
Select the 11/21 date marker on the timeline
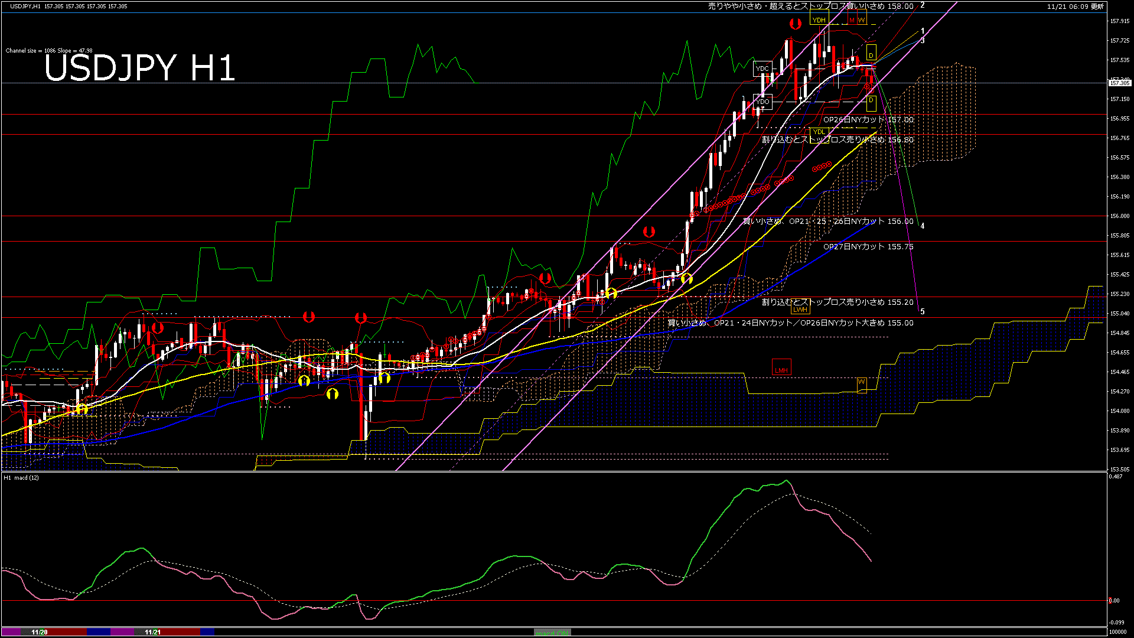pyautogui.click(x=154, y=632)
